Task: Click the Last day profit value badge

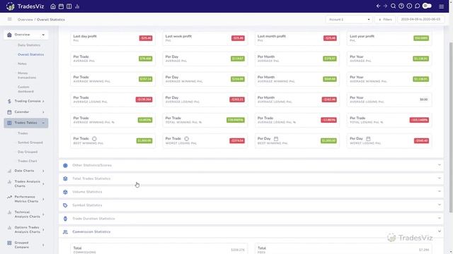Action: pyautogui.click(x=146, y=38)
